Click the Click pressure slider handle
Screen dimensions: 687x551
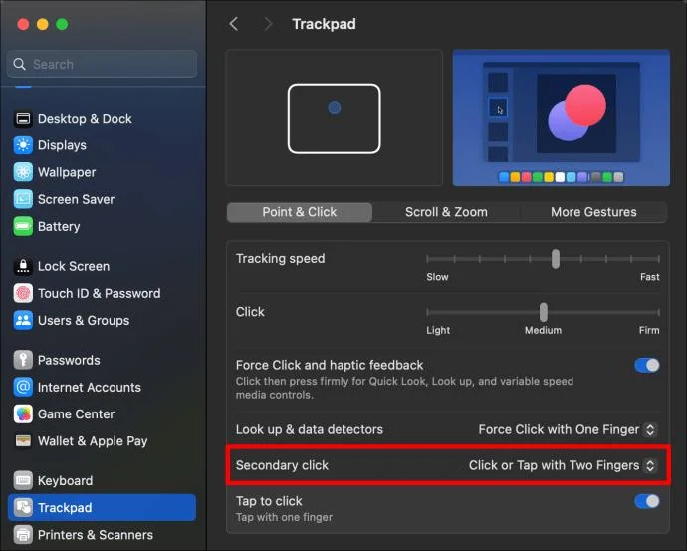tap(544, 312)
